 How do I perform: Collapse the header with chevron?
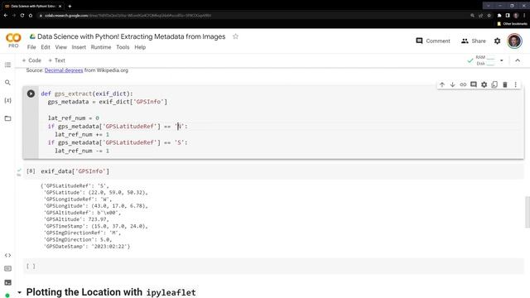click(518, 60)
